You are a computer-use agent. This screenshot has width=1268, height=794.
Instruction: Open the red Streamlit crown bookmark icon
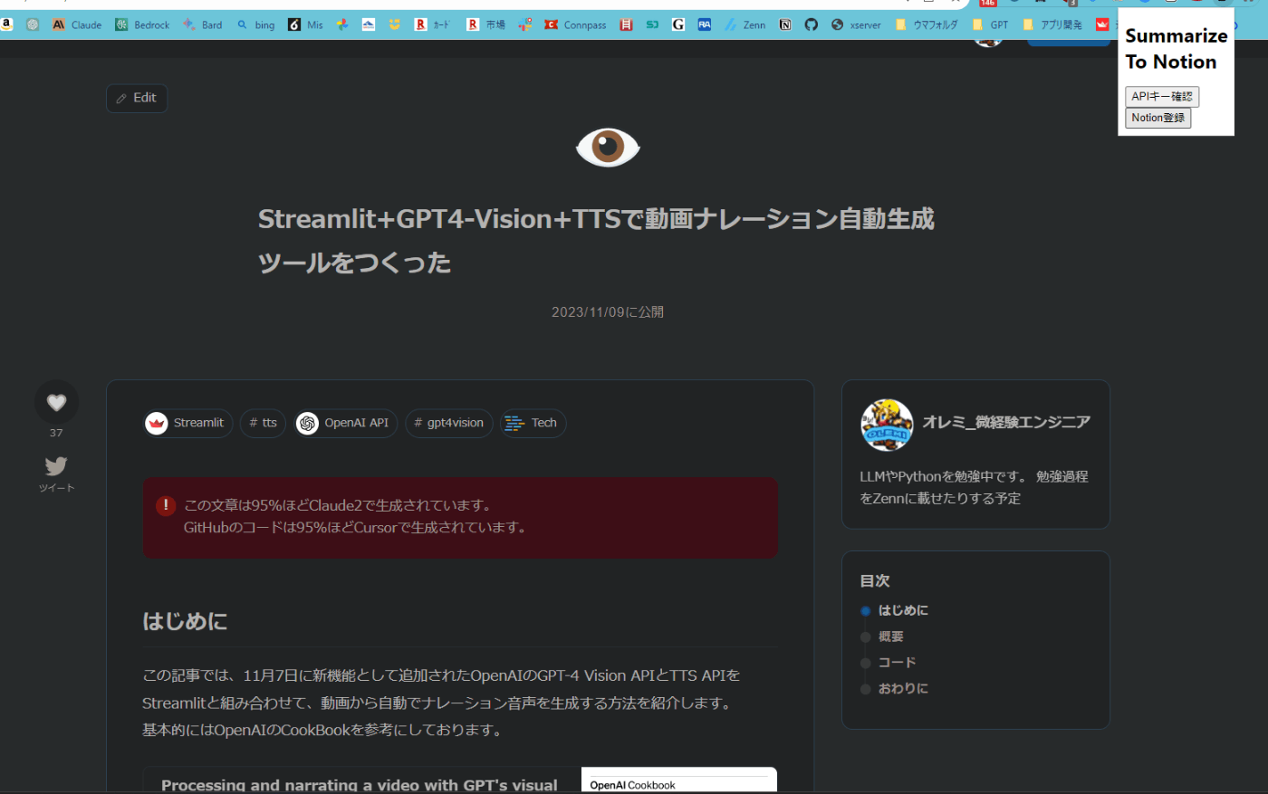(1101, 24)
